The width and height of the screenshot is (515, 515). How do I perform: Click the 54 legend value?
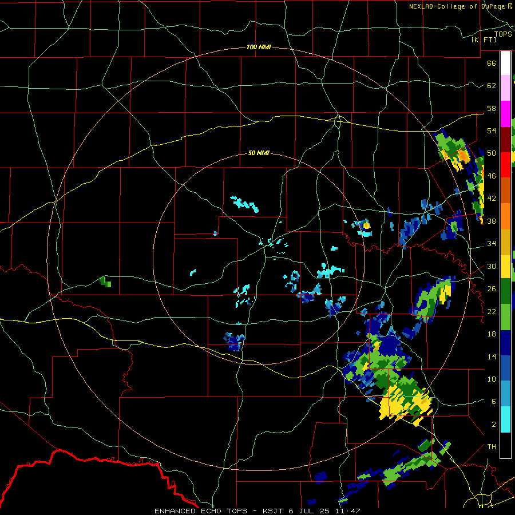[x=492, y=130]
